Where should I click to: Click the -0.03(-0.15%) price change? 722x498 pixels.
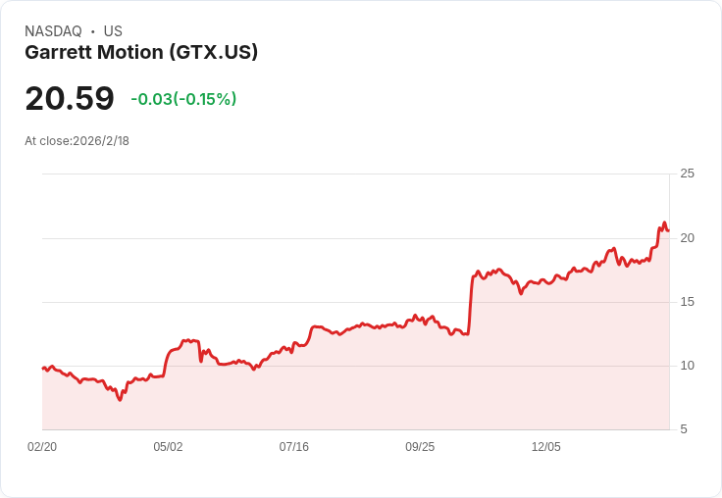tap(183, 99)
